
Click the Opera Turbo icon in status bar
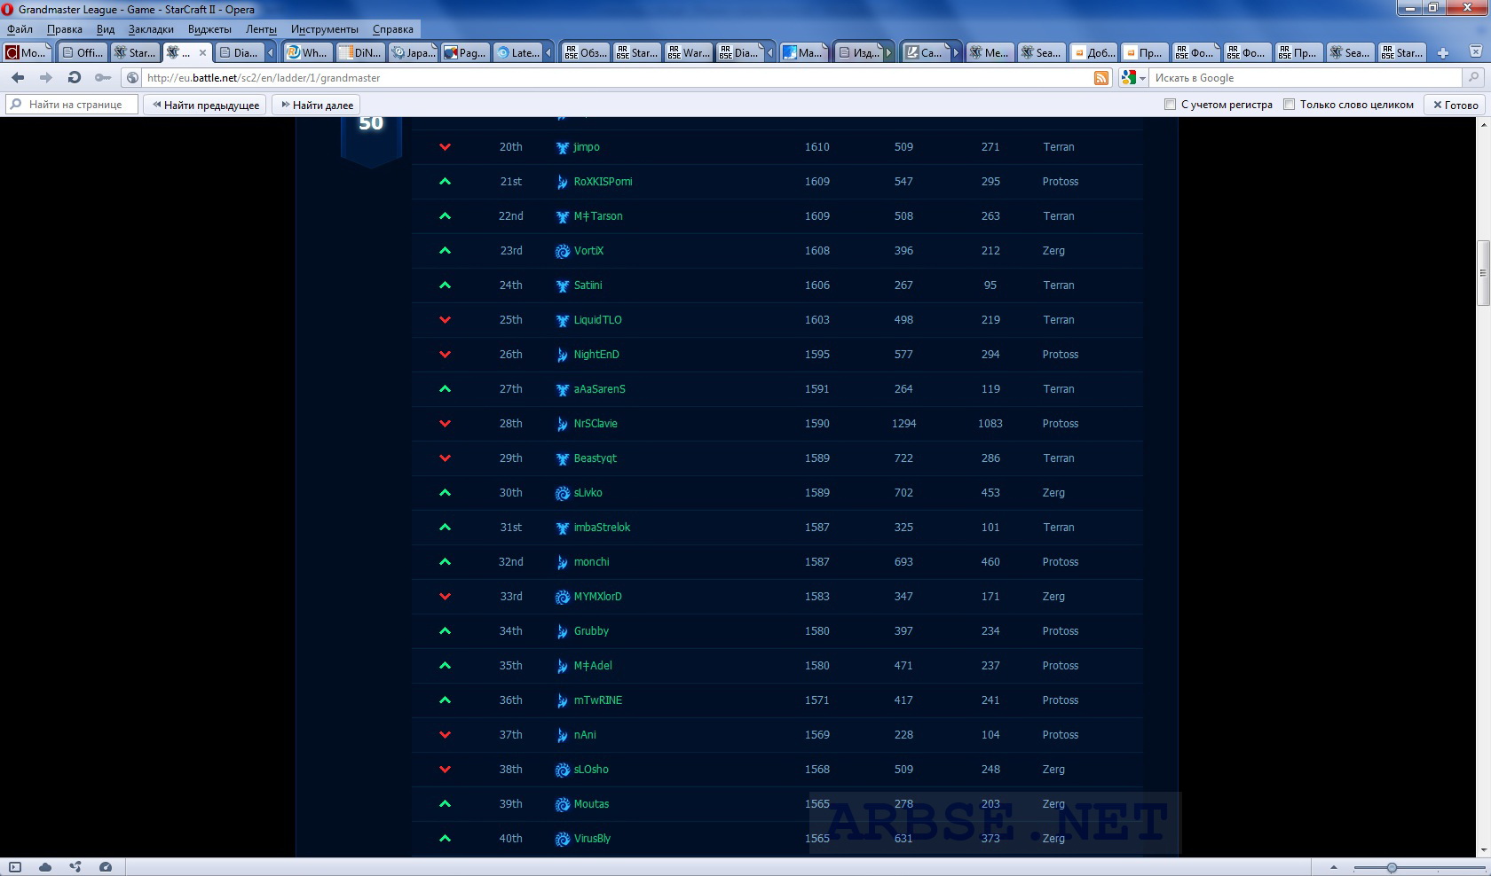106,867
